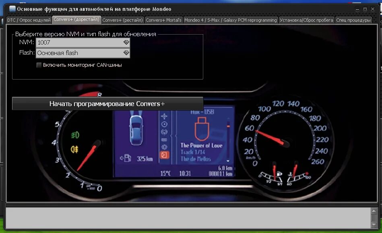Click the log panel scroll down arrow
The height and width of the screenshot is (233, 382).
[374, 225]
